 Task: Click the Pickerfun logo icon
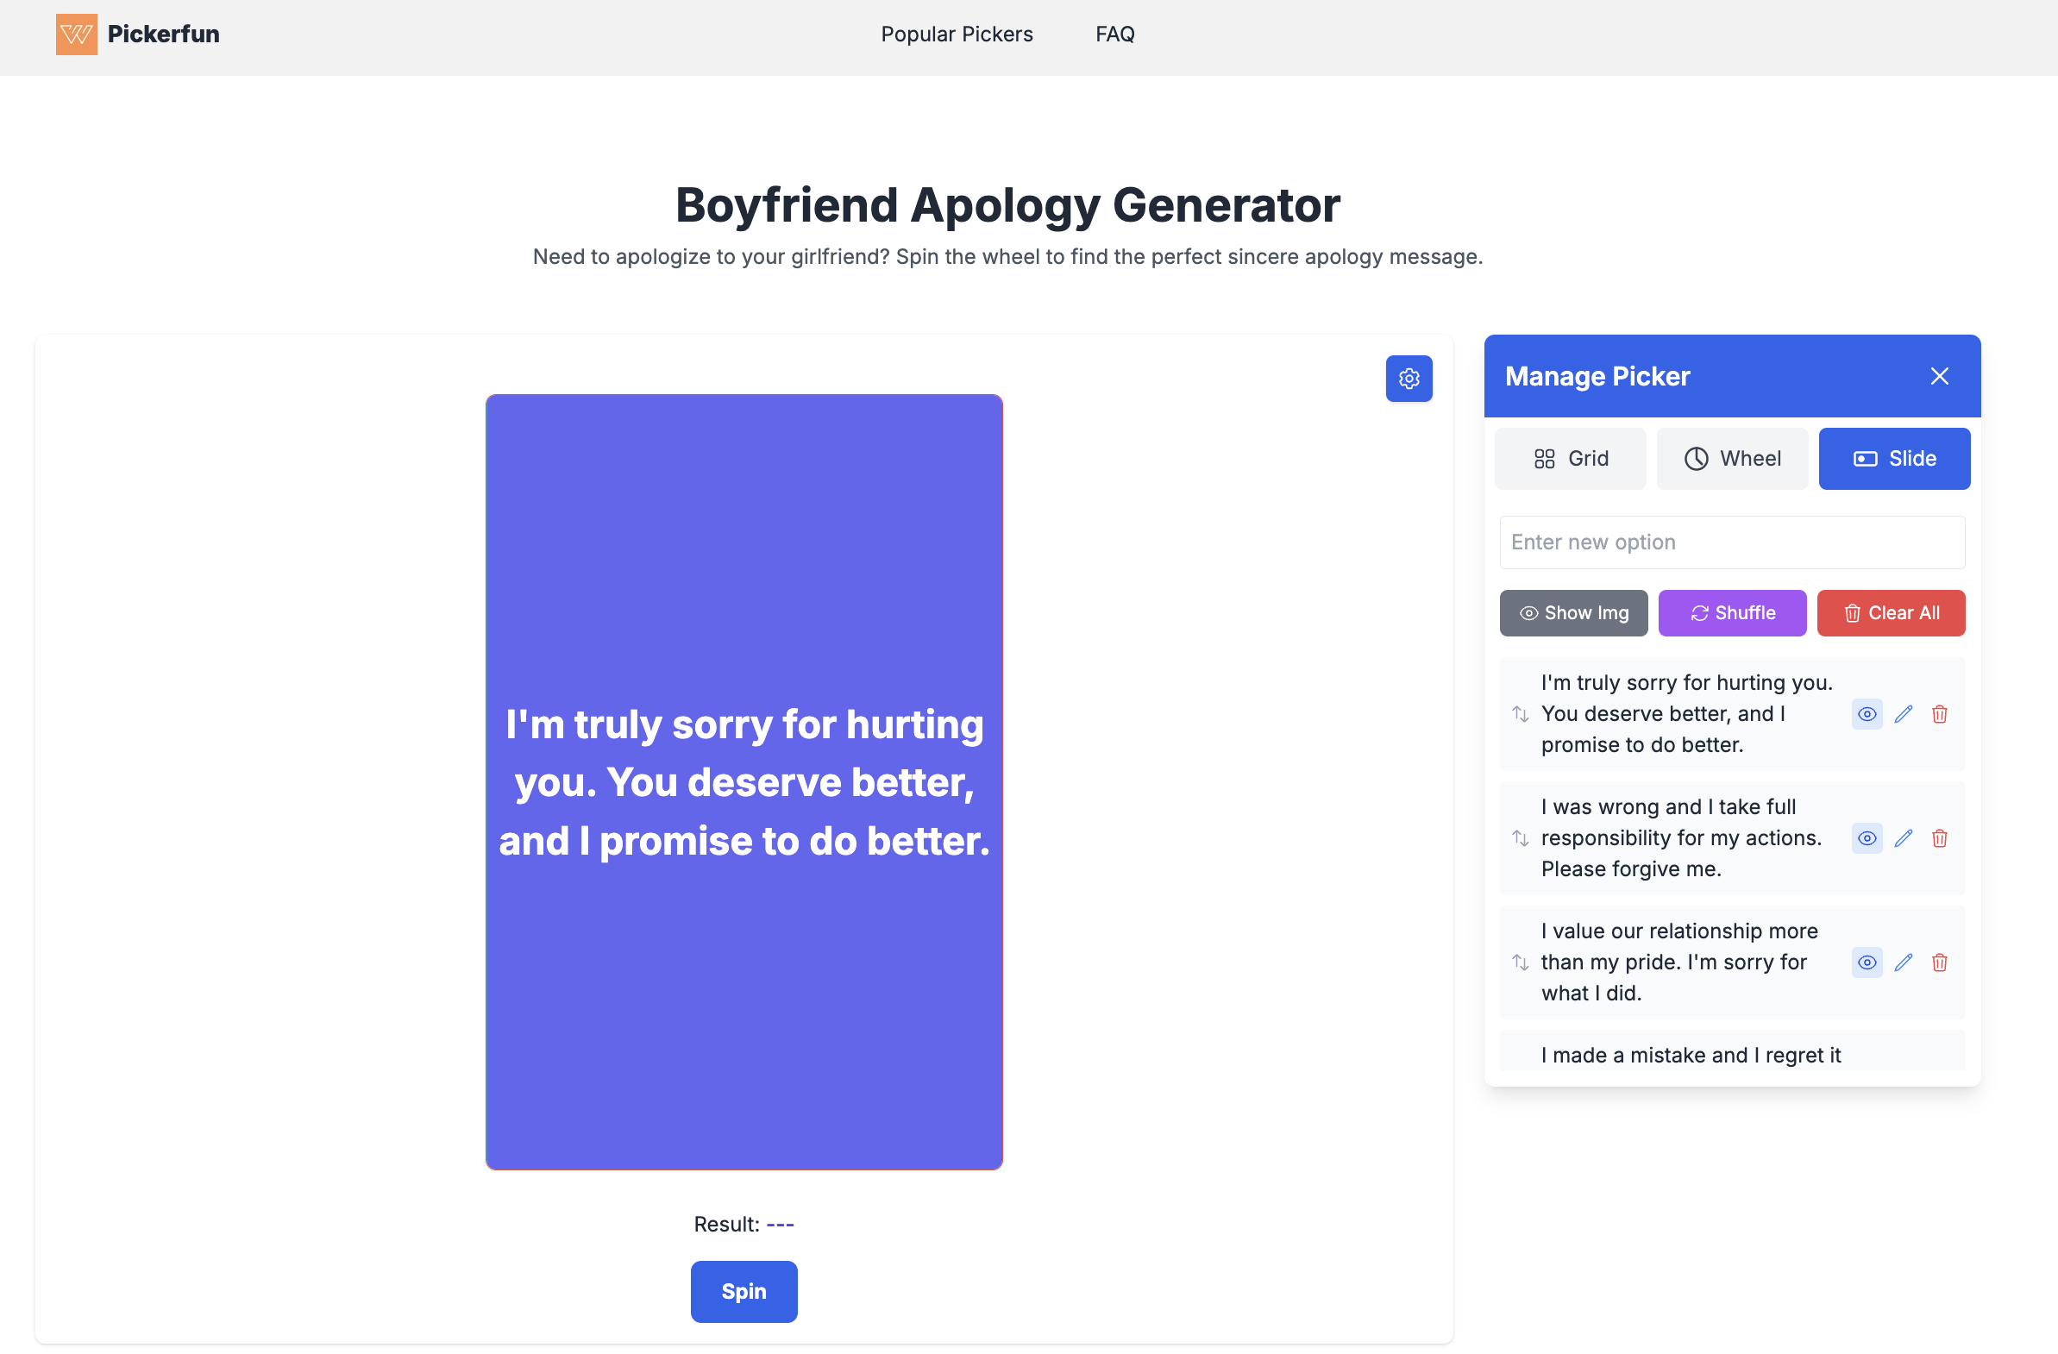click(x=76, y=34)
